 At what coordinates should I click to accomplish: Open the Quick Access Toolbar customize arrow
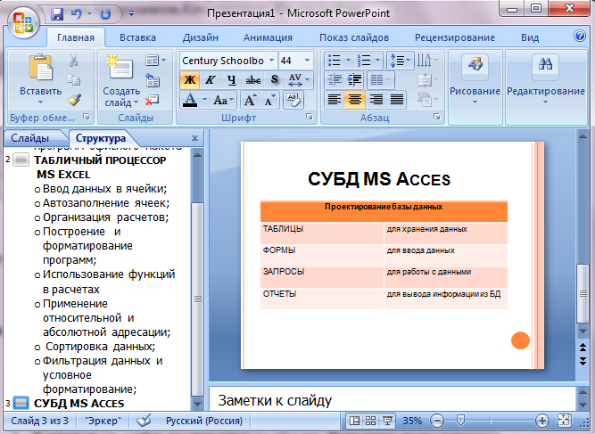[x=132, y=14]
